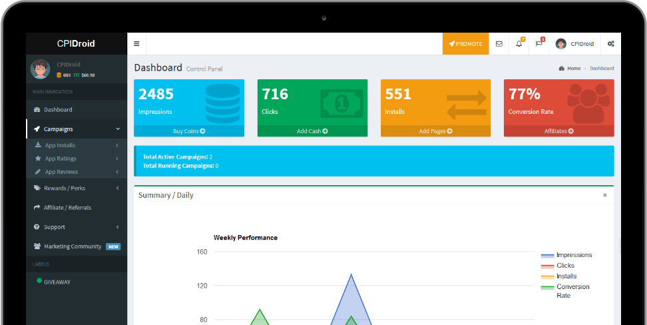Click the red Clicks legend swatch

547,266
